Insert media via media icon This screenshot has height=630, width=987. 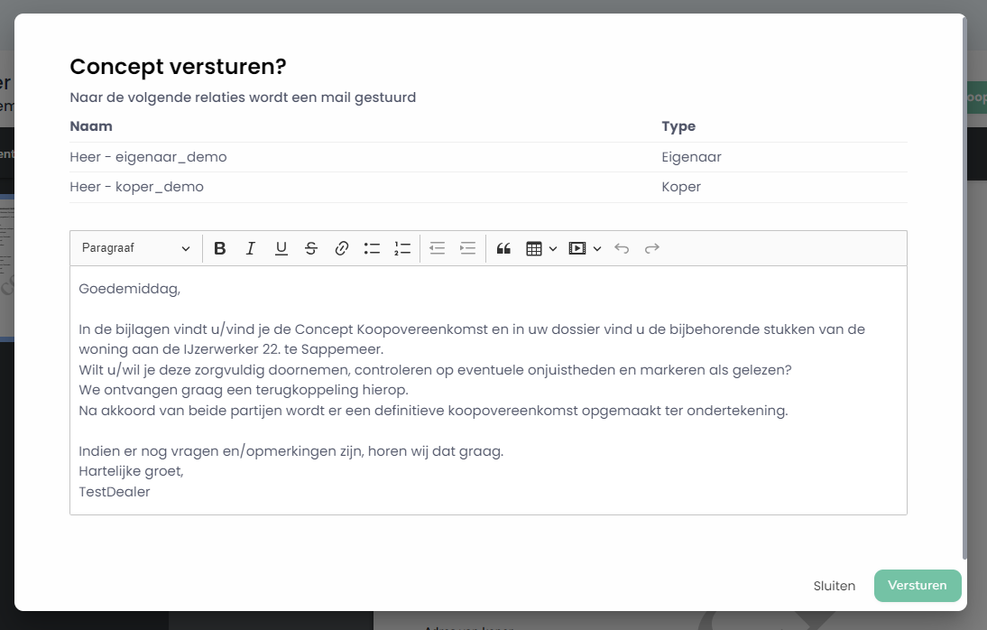(577, 248)
